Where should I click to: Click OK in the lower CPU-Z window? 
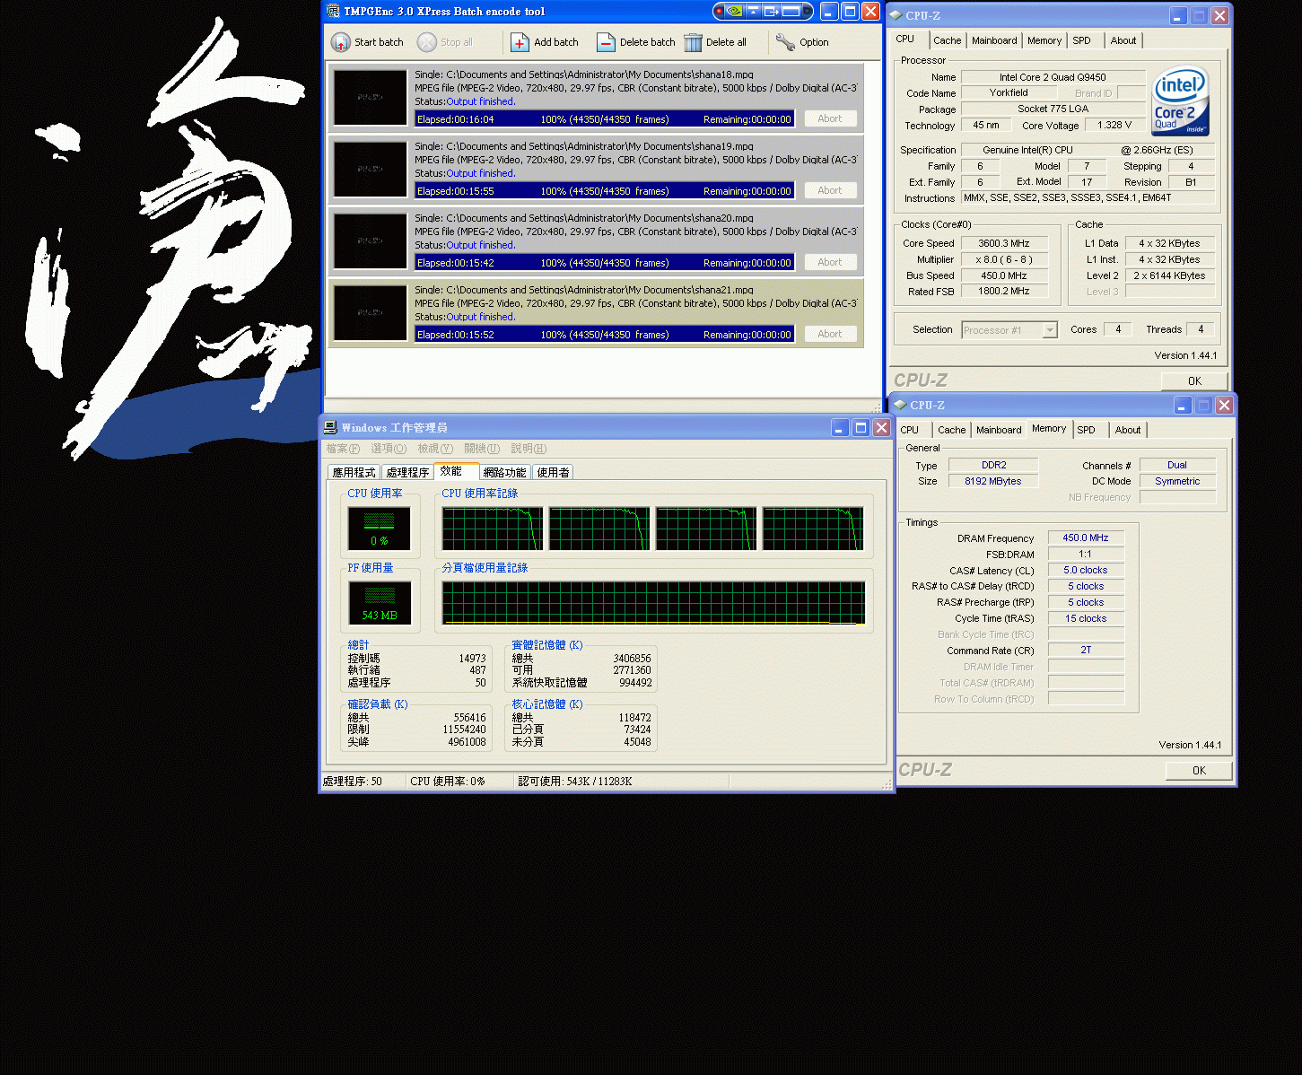point(1199,771)
